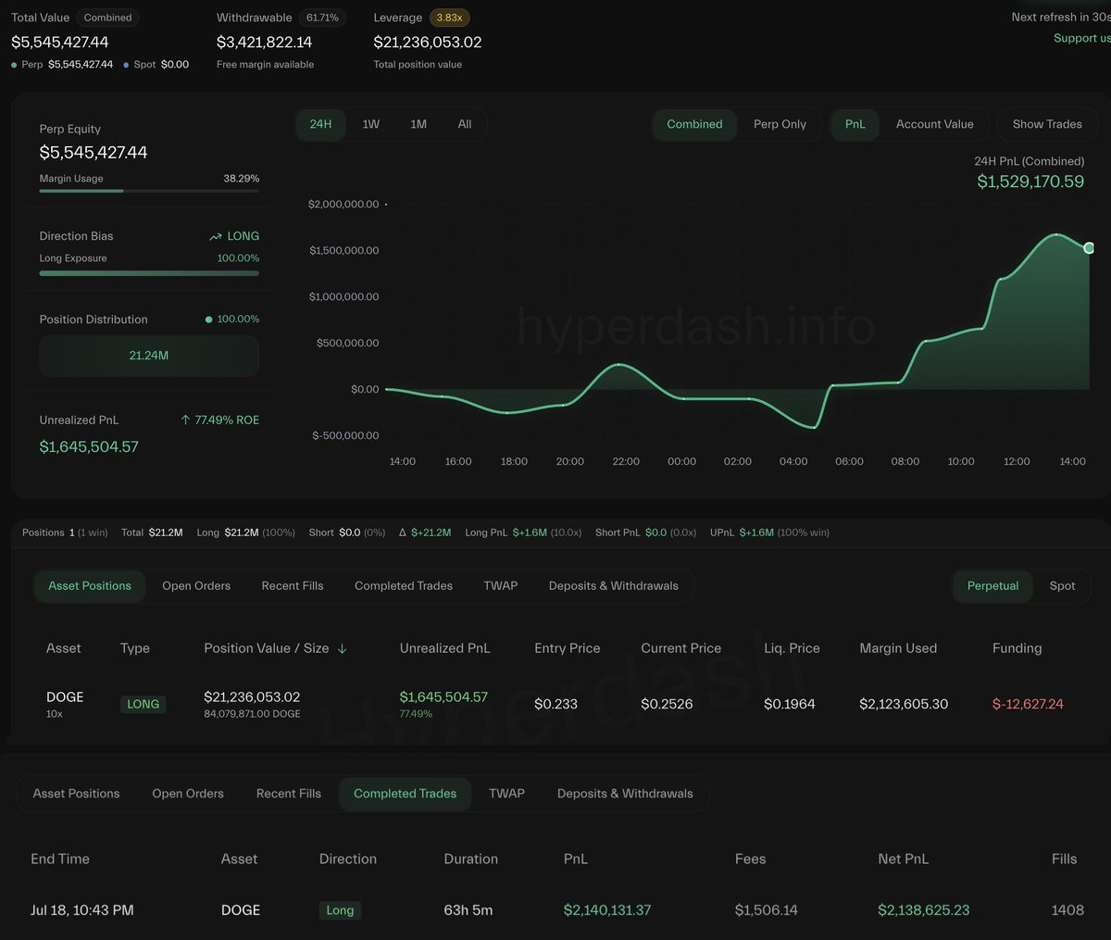Click the current data point at chart end
The height and width of the screenshot is (940, 1111).
point(1089,247)
